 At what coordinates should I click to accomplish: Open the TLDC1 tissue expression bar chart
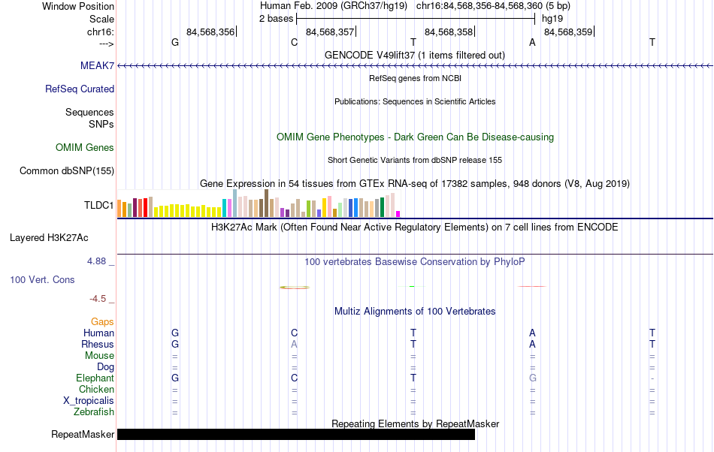tap(259, 203)
